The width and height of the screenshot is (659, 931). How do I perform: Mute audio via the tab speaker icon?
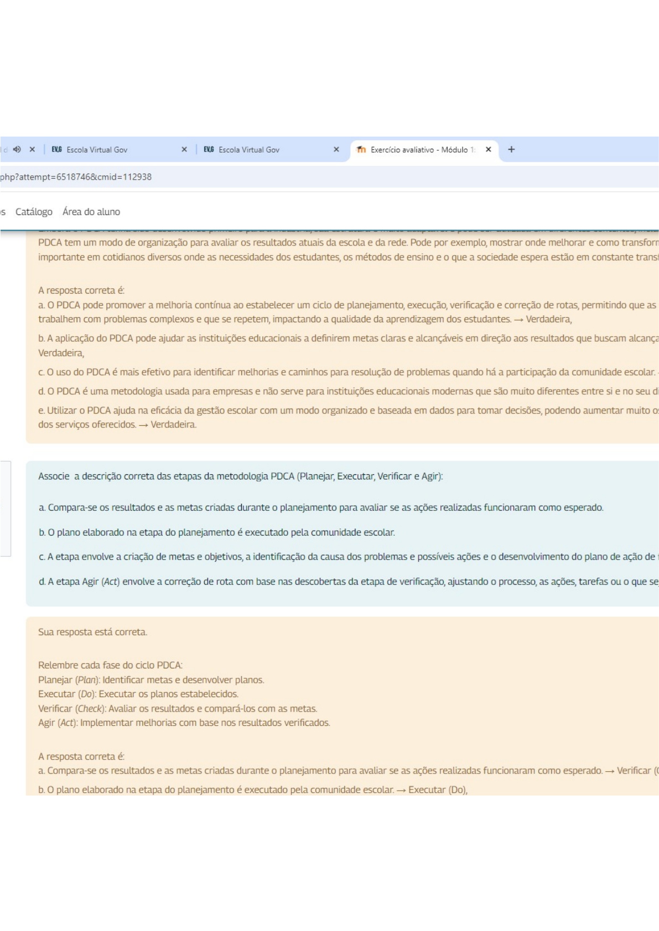[17, 149]
